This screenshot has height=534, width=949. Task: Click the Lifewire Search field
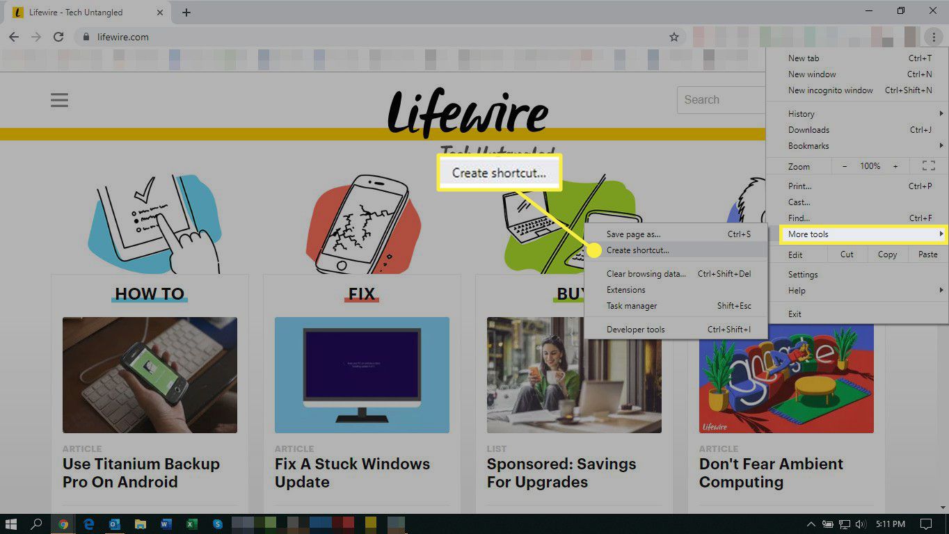pyautogui.click(x=721, y=100)
